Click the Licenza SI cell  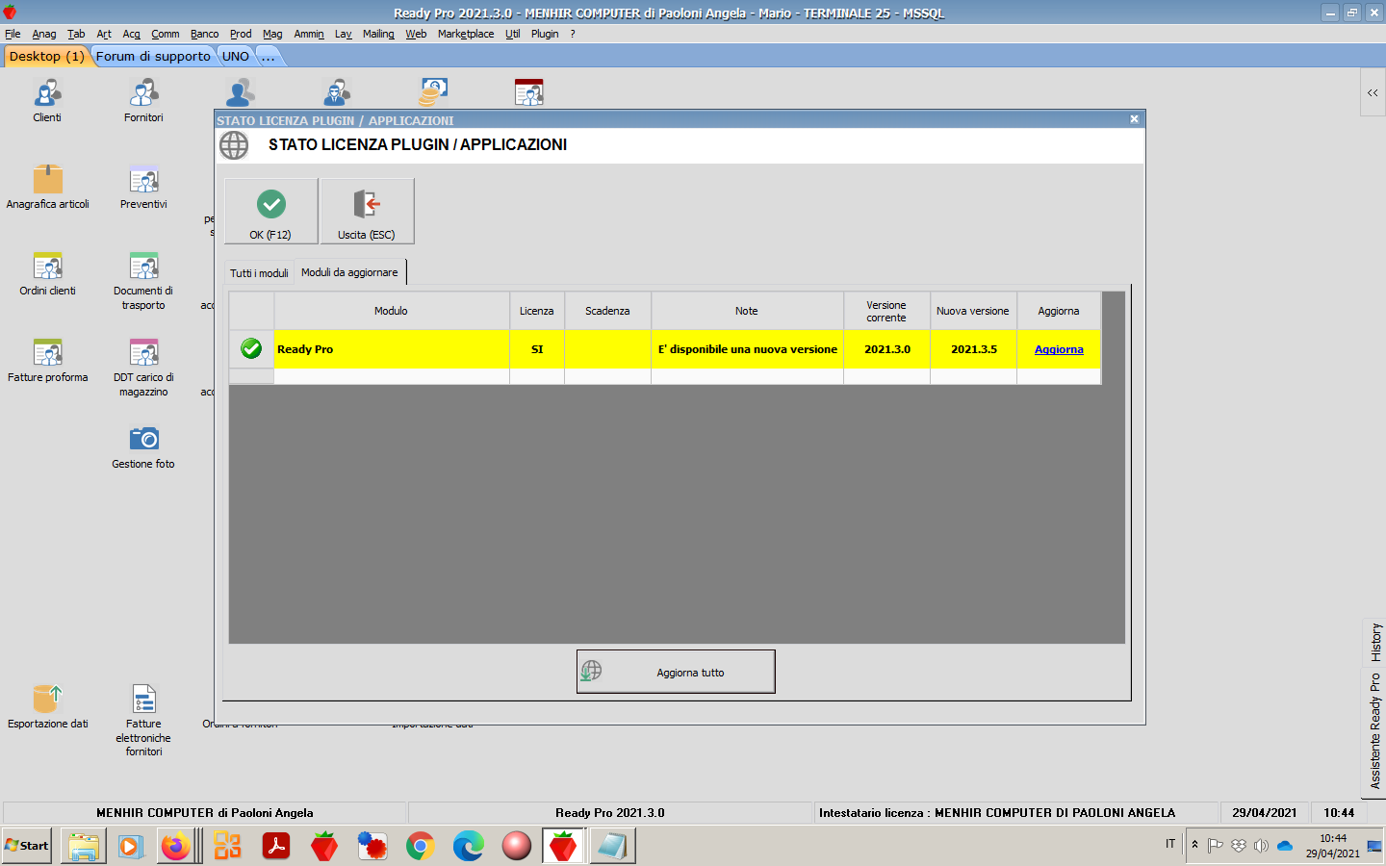click(x=537, y=349)
